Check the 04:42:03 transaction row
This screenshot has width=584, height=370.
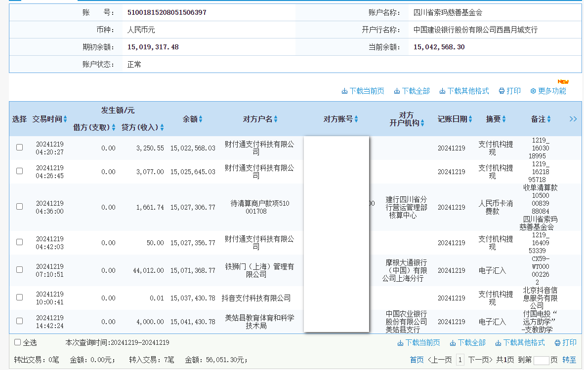20,242
